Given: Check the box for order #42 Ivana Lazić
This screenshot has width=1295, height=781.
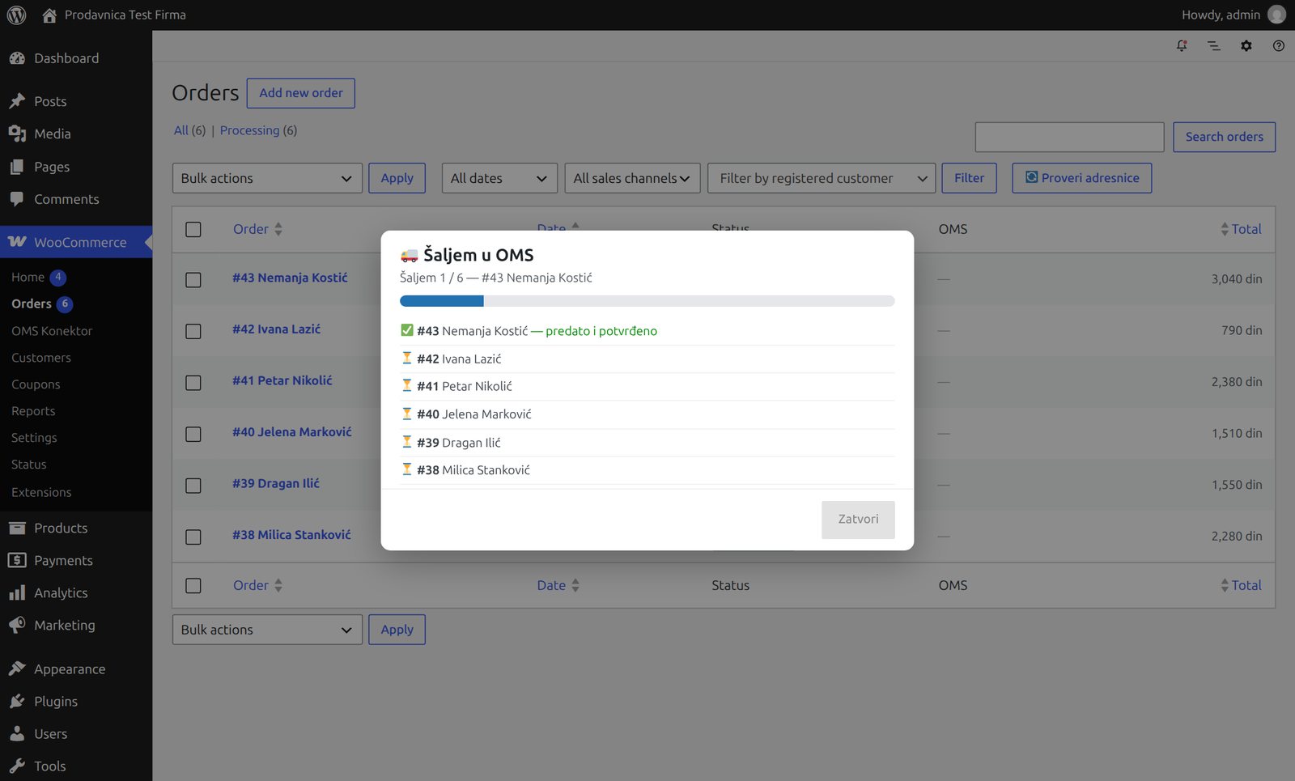Looking at the screenshot, I should 193,331.
